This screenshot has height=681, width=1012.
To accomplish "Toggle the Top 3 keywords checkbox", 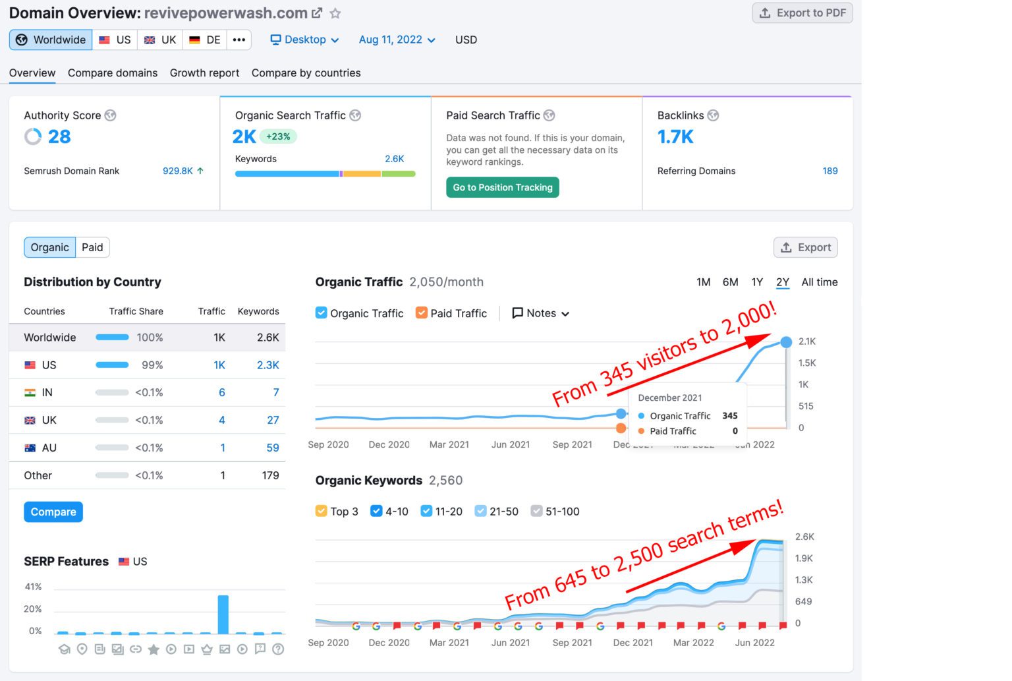I will click(322, 511).
